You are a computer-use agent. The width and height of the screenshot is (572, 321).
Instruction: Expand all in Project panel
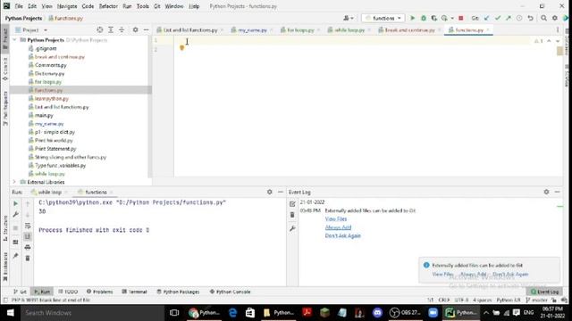pyautogui.click(x=111, y=29)
